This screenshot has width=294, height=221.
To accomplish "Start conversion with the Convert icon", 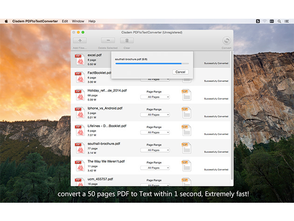I will click(x=226, y=41).
